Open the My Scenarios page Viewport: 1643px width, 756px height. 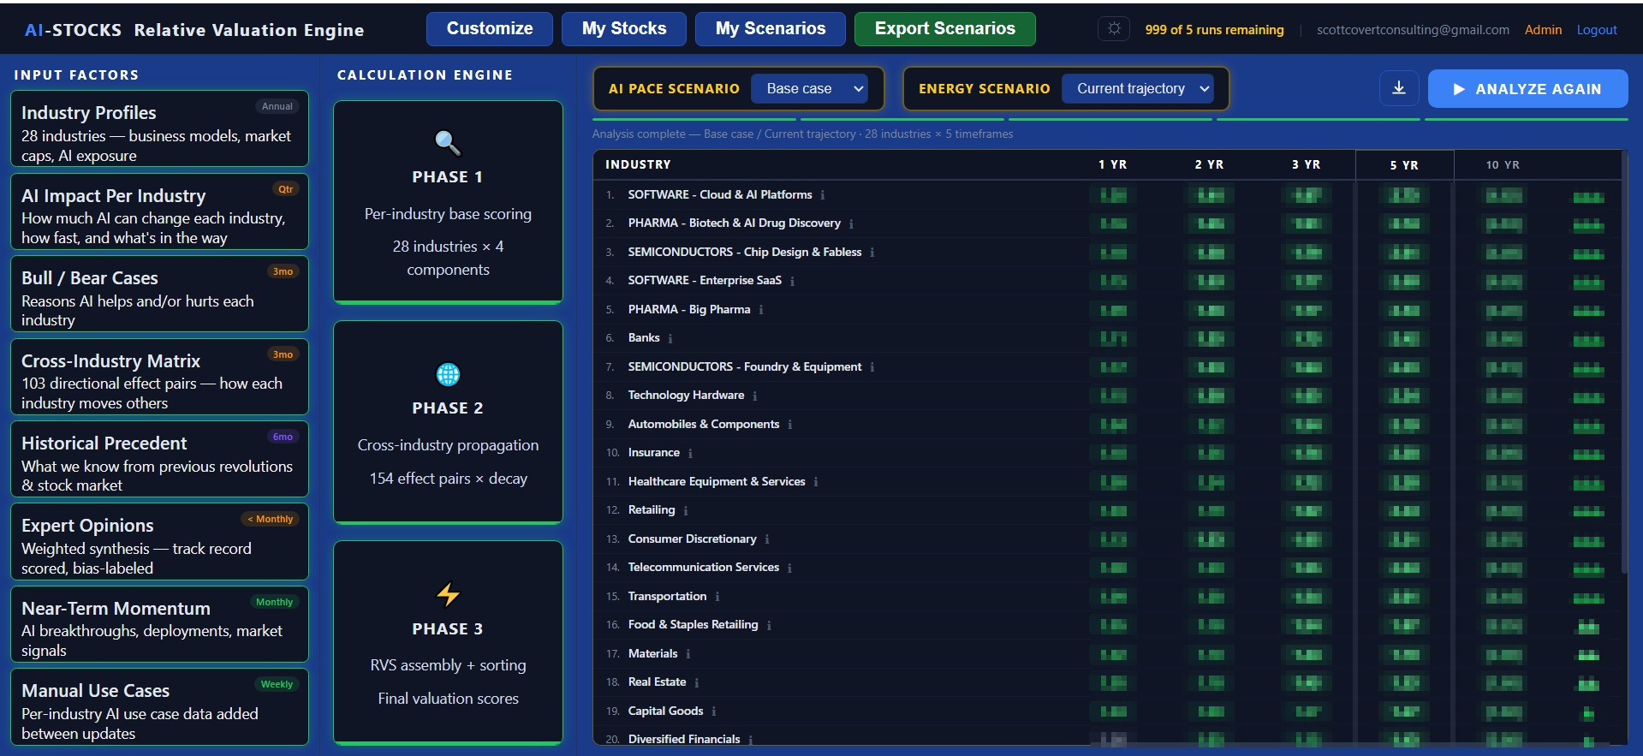770,29
